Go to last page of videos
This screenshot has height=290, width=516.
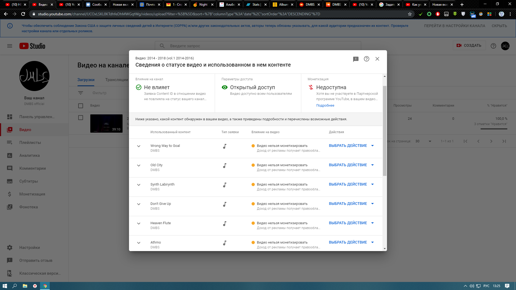[x=504, y=141]
